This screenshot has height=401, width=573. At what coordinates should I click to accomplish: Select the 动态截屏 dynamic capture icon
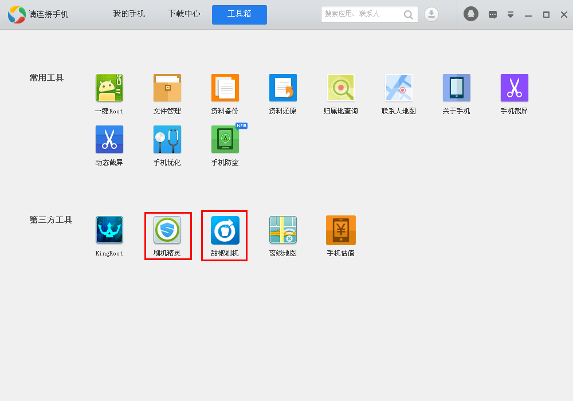pos(109,139)
